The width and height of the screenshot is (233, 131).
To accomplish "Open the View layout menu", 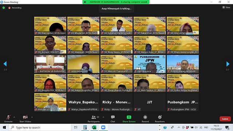I will [226, 7].
